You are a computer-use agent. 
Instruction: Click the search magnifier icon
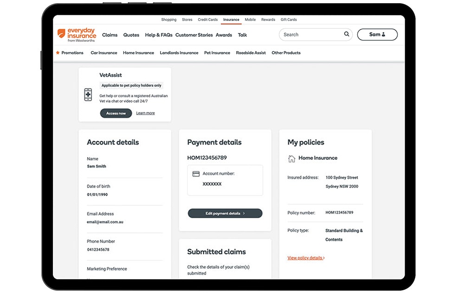tap(347, 34)
